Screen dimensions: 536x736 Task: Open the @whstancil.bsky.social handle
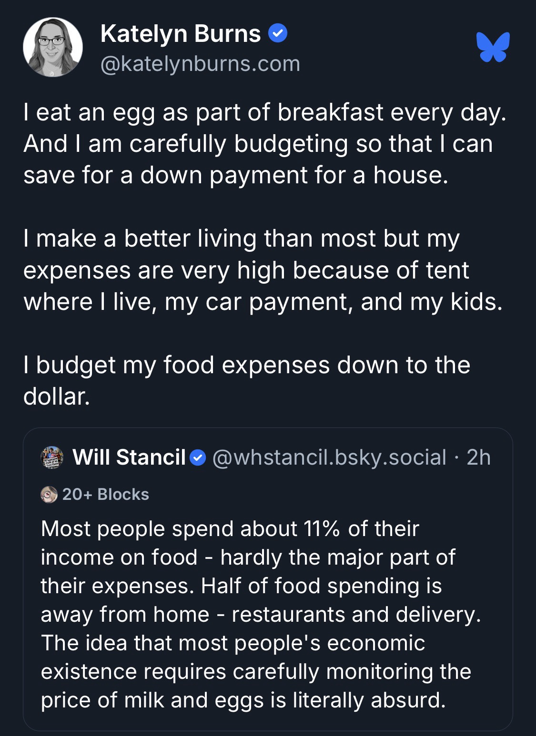[329, 458]
